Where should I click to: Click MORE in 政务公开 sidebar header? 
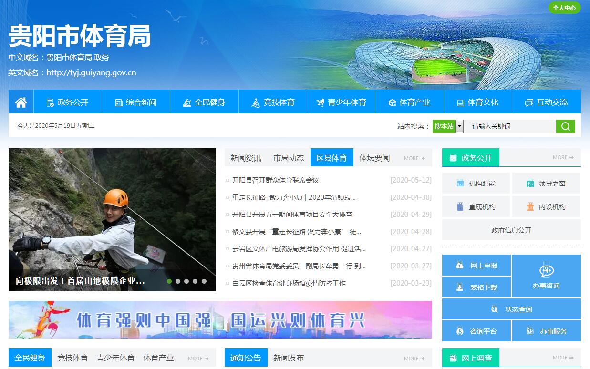point(563,157)
